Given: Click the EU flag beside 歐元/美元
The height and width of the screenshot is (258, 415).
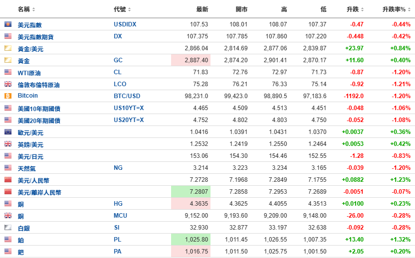Looking at the screenshot, I should [8, 131].
